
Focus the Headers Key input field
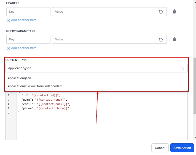click(x=28, y=12)
